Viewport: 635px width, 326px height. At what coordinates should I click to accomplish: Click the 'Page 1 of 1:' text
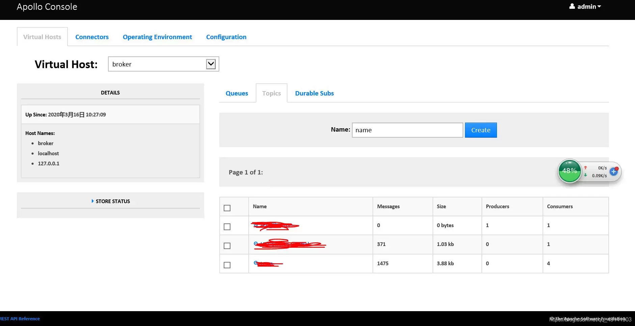(x=246, y=172)
